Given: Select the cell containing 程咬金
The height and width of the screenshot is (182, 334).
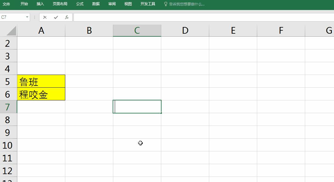Looking at the screenshot, I should coord(41,94).
